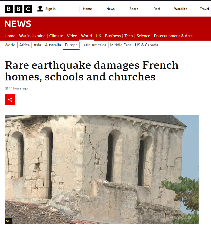Open Sport in the top navigation

(x=134, y=9)
